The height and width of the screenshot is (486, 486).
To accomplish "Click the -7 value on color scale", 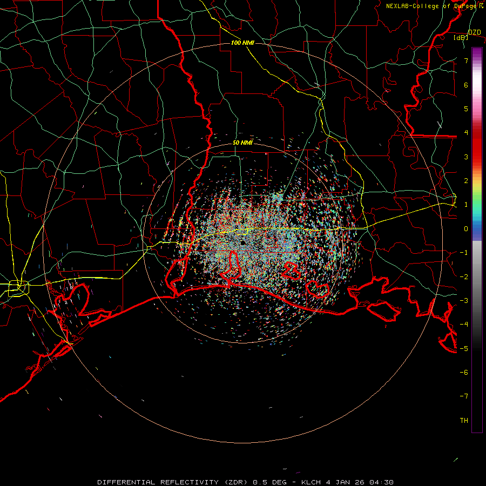I will point(464,396).
